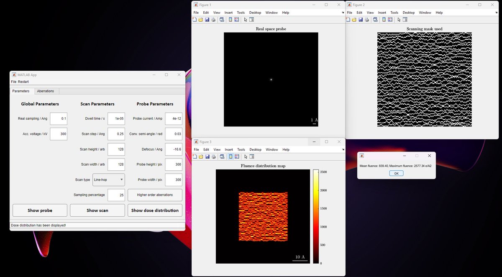Click Print Figure icon in Figure 1 toolbar
The width and height of the screenshot is (502, 277).
point(213,19)
